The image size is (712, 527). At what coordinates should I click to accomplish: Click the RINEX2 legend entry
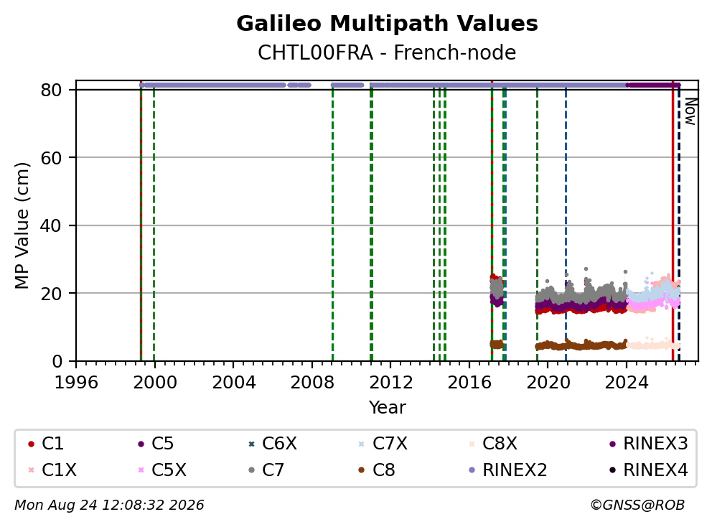pos(508,470)
